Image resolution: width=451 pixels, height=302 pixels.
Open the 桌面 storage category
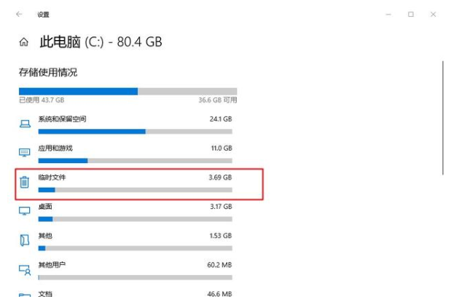click(x=45, y=207)
